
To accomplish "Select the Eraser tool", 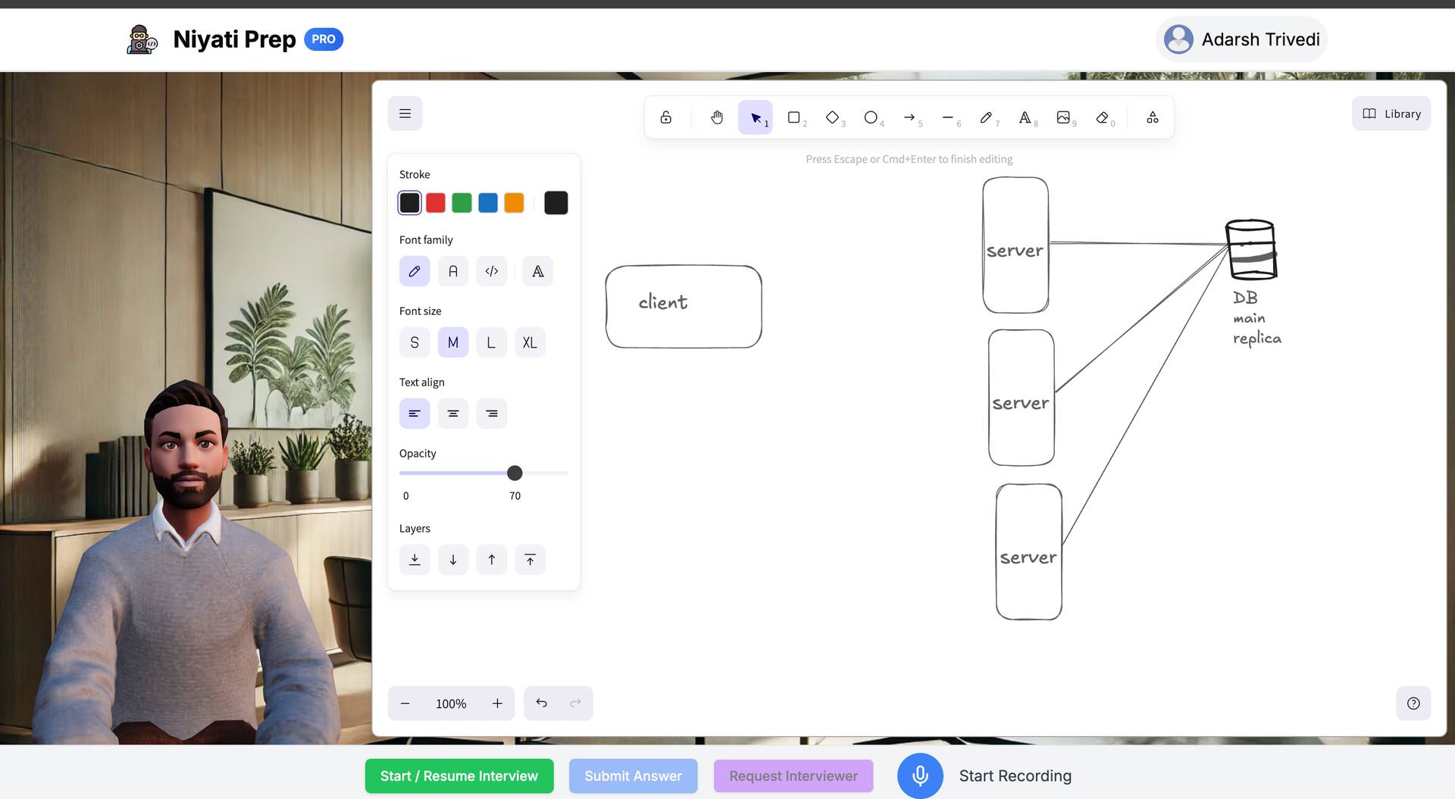I will point(1103,117).
